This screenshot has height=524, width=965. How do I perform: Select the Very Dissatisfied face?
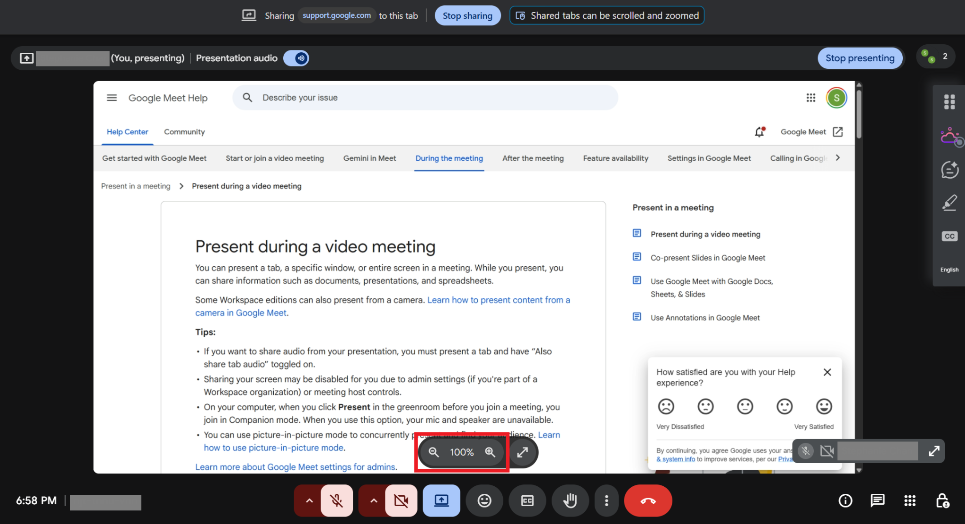click(666, 406)
